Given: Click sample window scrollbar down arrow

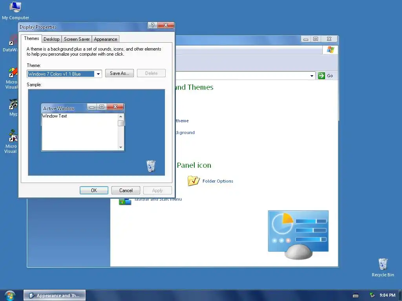Looking at the screenshot, I should click(x=121, y=147).
